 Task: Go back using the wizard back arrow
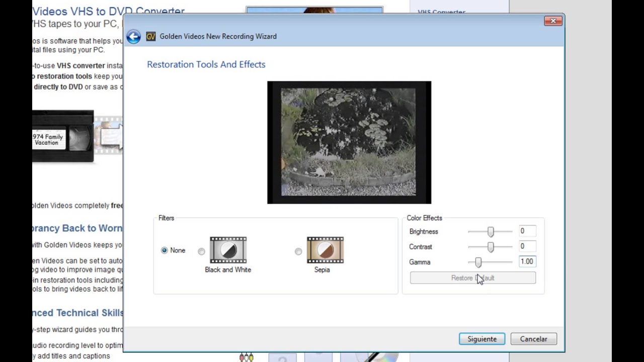coord(133,36)
